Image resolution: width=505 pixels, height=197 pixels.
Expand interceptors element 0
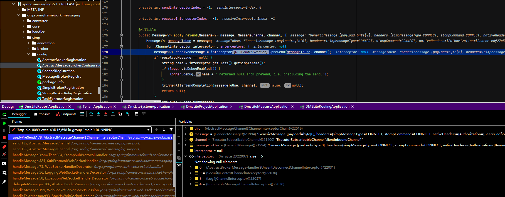pyautogui.click(x=191, y=168)
